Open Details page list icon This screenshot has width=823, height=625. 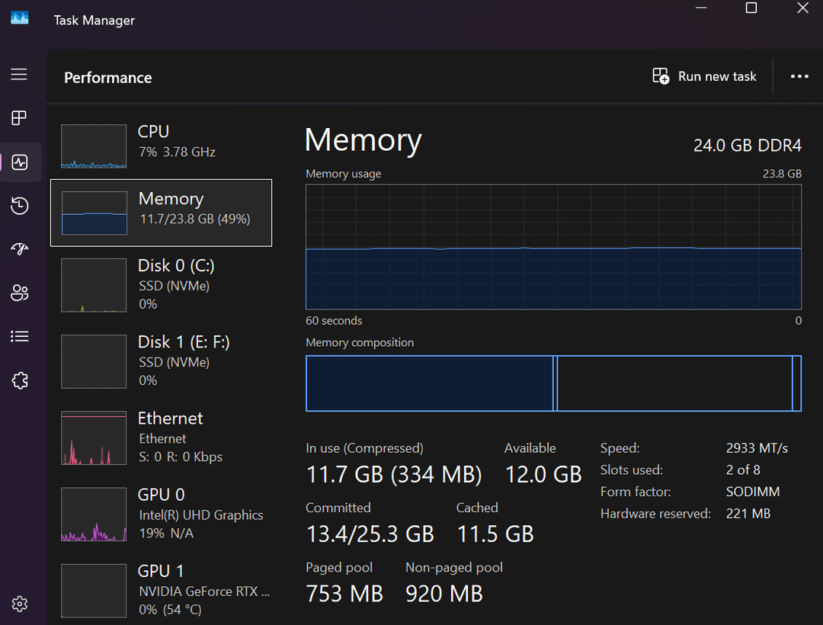pos(20,336)
